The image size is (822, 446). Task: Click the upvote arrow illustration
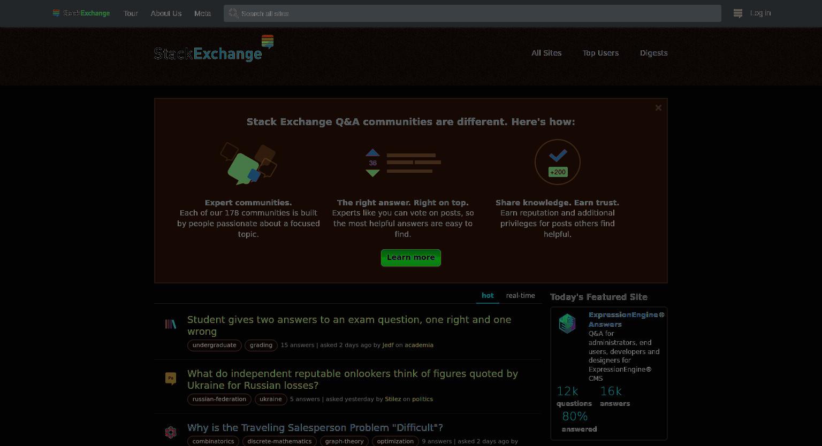[372, 152]
